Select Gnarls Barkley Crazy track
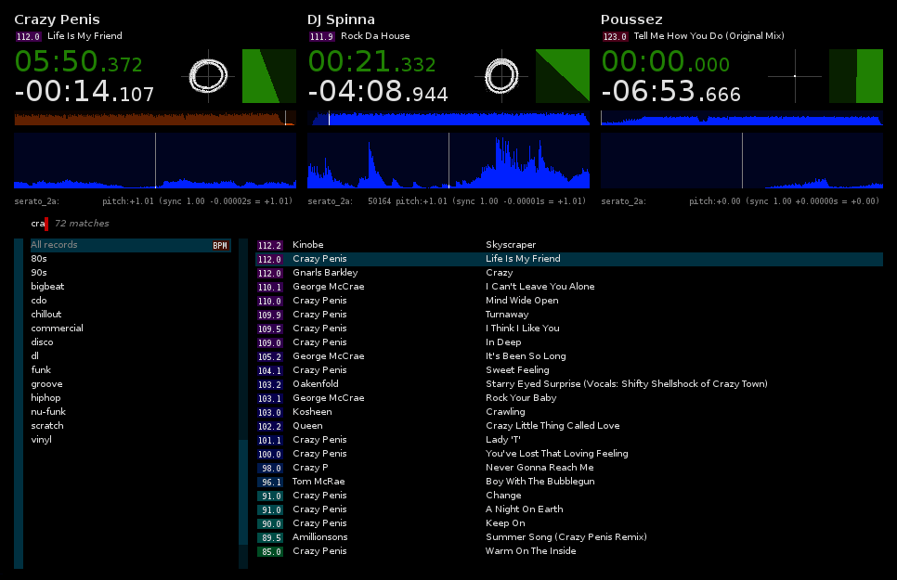This screenshot has width=897, height=580. [569, 273]
